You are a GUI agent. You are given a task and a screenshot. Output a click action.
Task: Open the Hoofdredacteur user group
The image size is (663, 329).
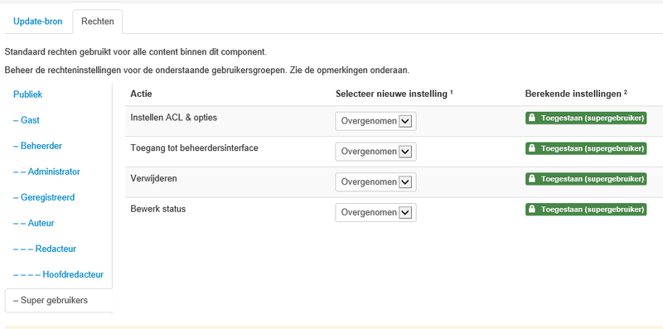click(x=58, y=274)
